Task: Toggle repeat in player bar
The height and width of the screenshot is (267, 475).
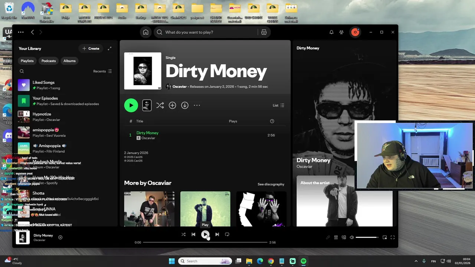Action: pyautogui.click(x=227, y=234)
